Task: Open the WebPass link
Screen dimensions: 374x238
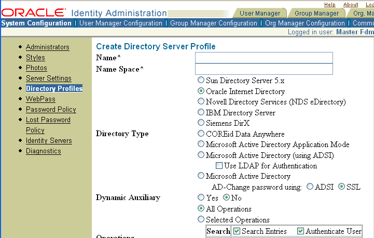Action: (40, 99)
